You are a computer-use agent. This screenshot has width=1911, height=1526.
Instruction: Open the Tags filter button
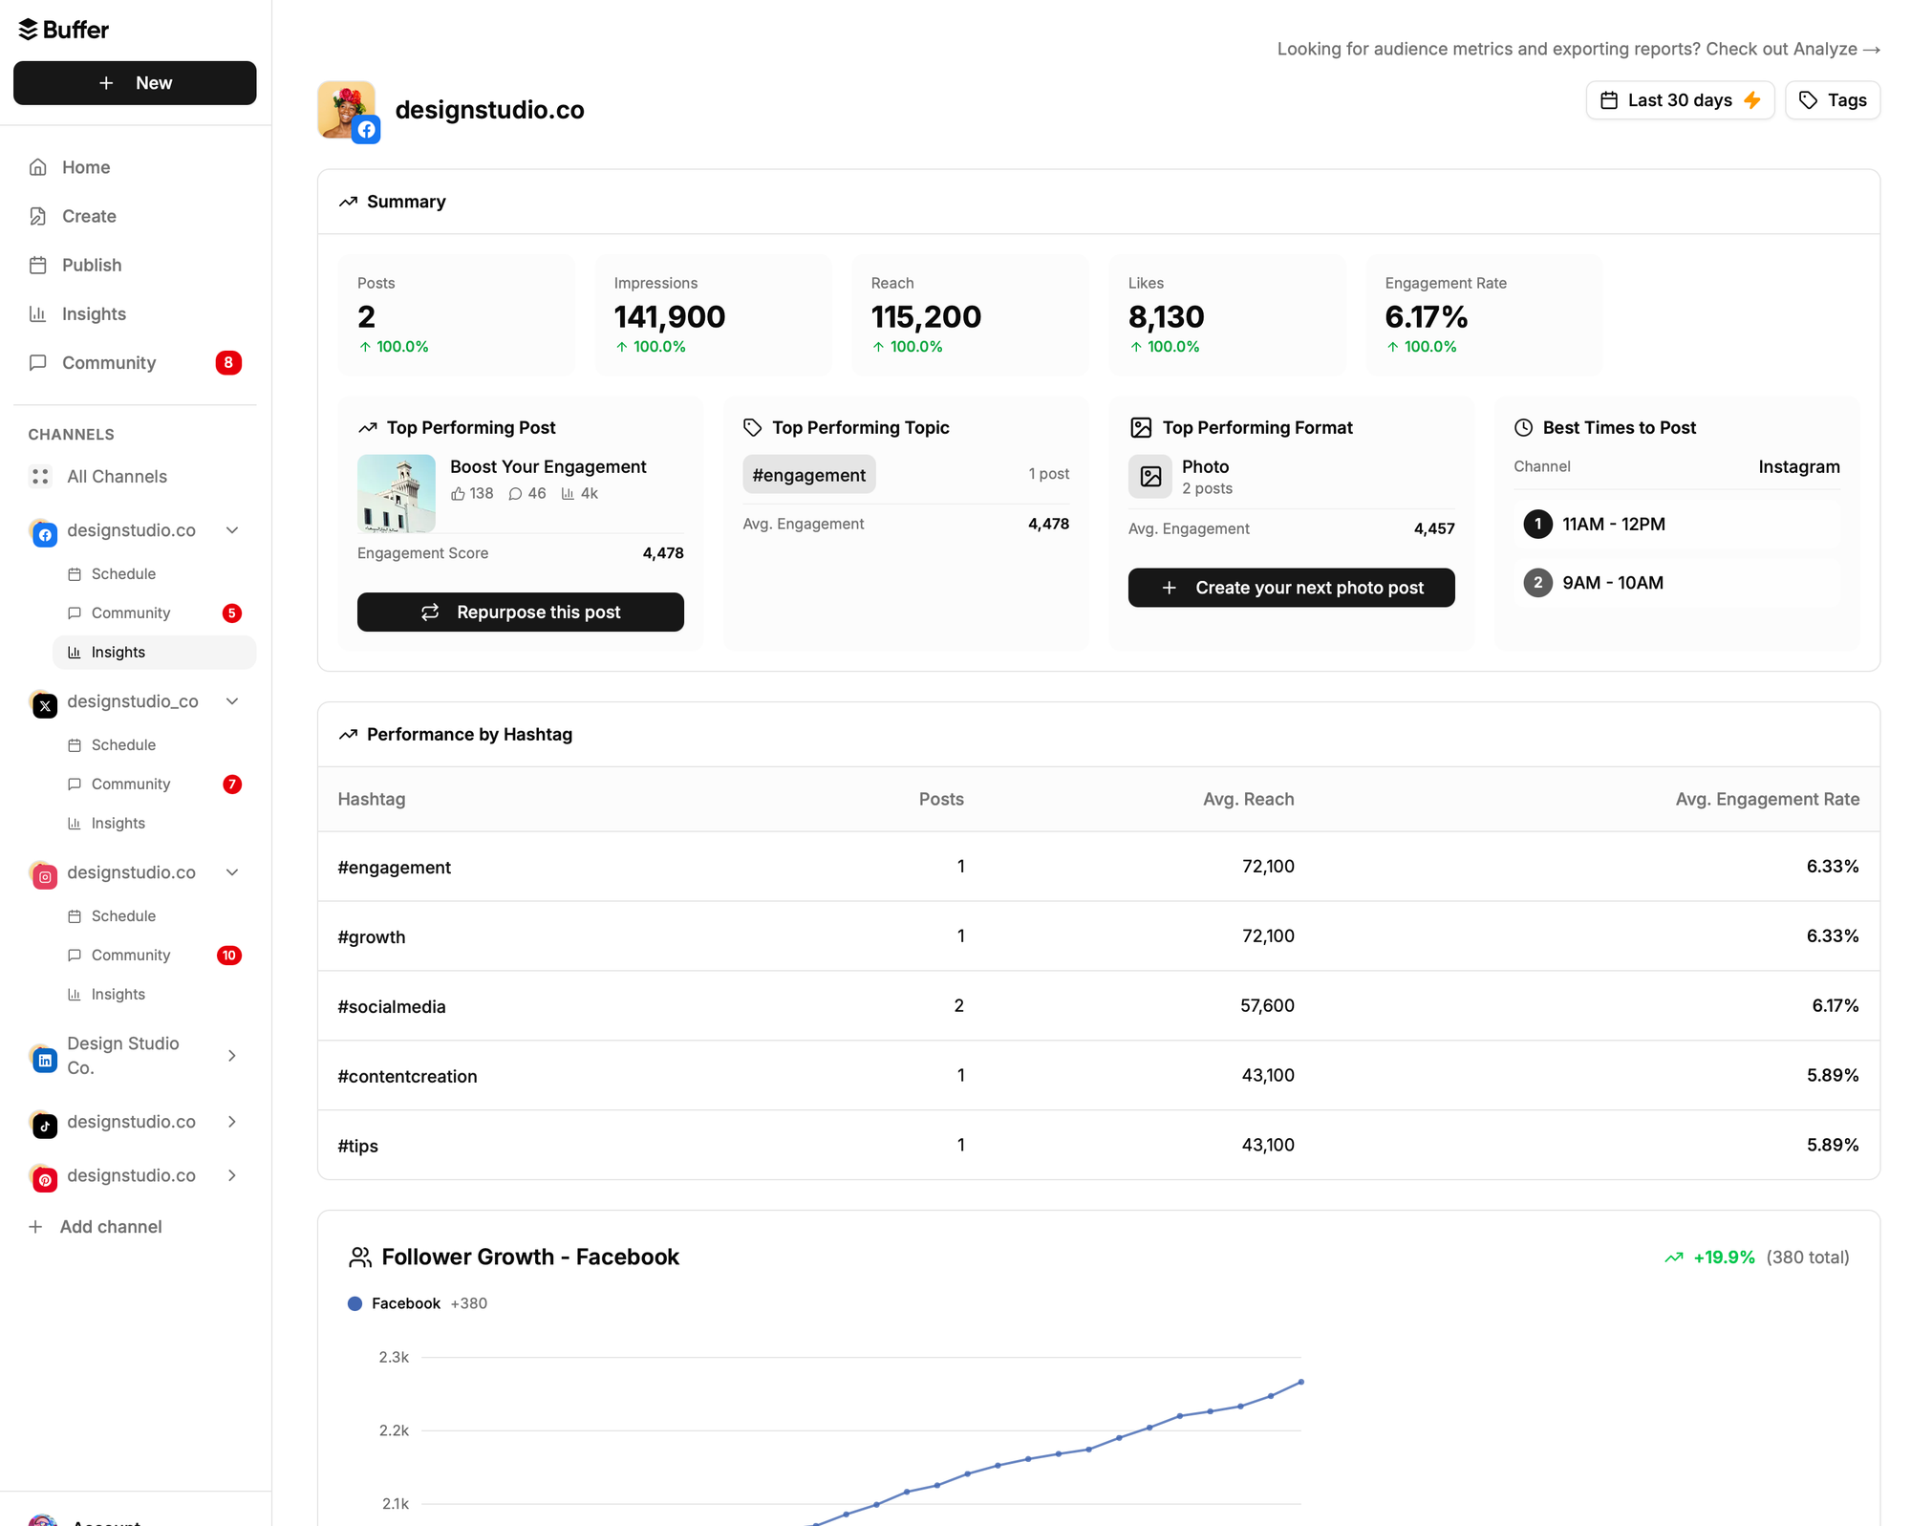click(x=1831, y=100)
